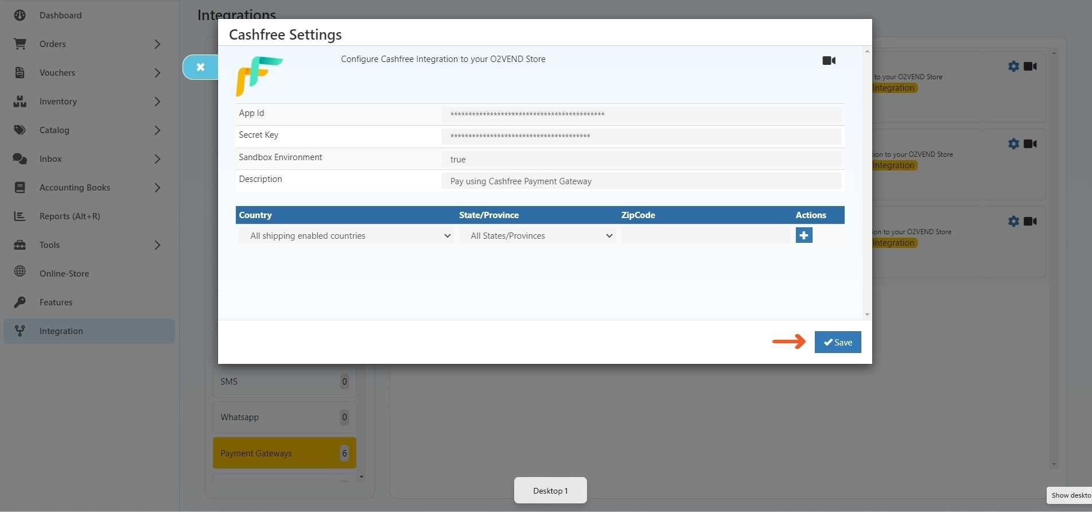
Task: Save the Cashfree settings
Action: coord(838,342)
